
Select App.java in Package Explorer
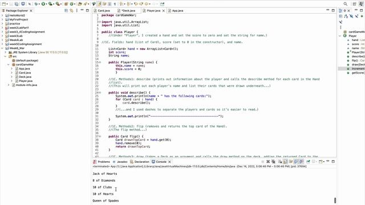pos(25,68)
